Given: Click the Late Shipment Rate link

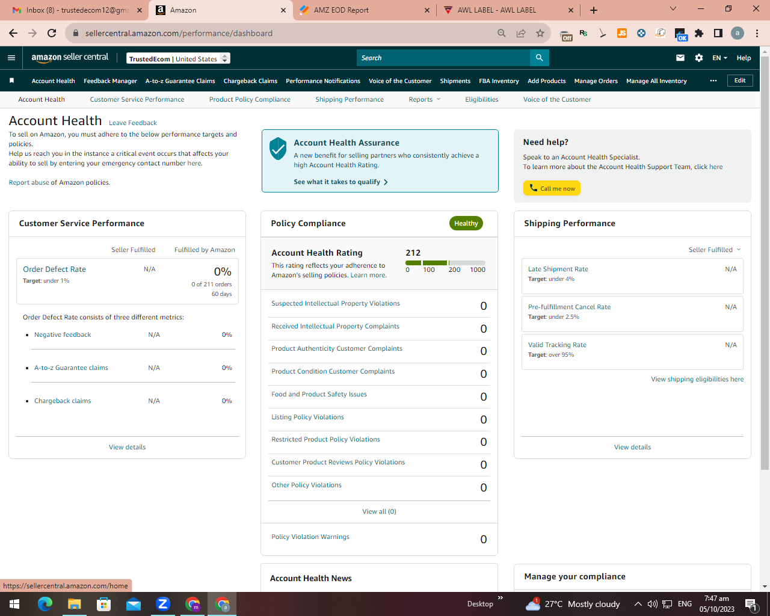Looking at the screenshot, I should tap(558, 269).
